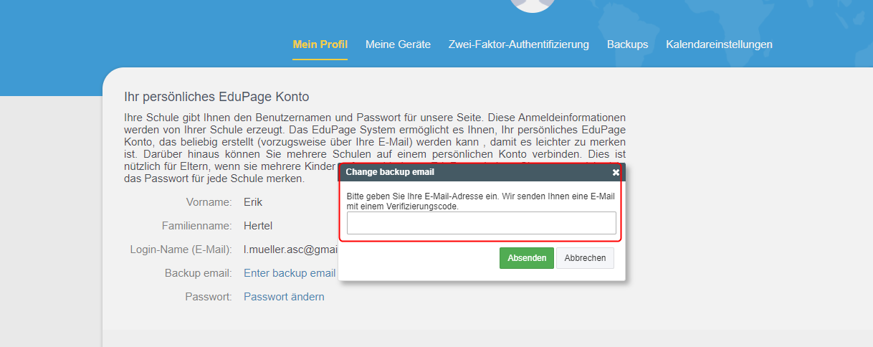Cancel via the Abbrechen button
Image resolution: width=873 pixels, height=347 pixels.
click(586, 258)
